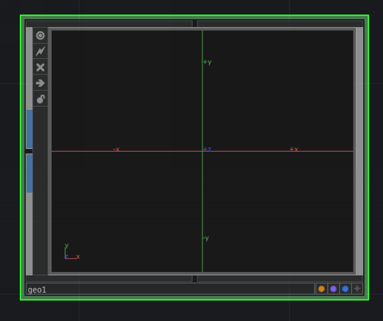Toggle the padlock Lock flag

pyautogui.click(x=40, y=99)
